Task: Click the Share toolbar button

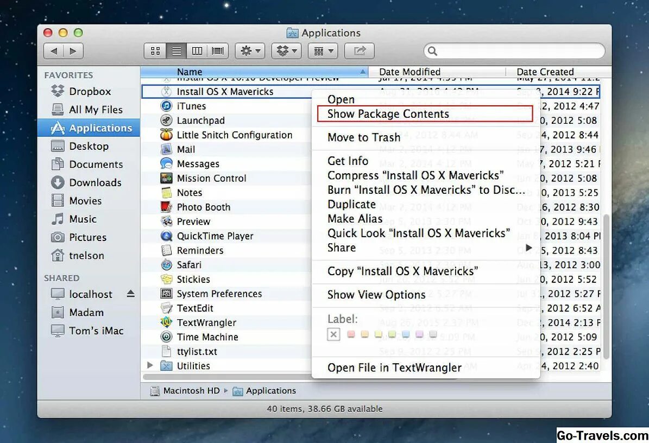Action: 360,51
